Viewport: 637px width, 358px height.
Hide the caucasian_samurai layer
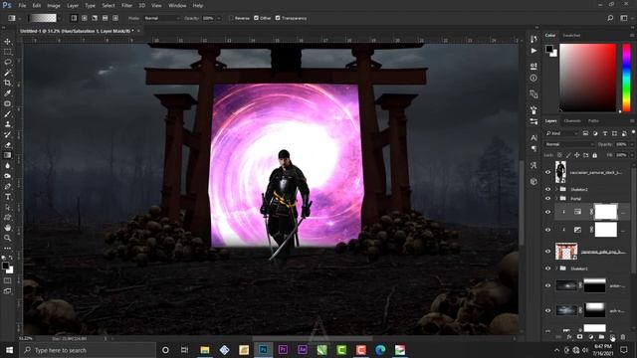coord(547,172)
